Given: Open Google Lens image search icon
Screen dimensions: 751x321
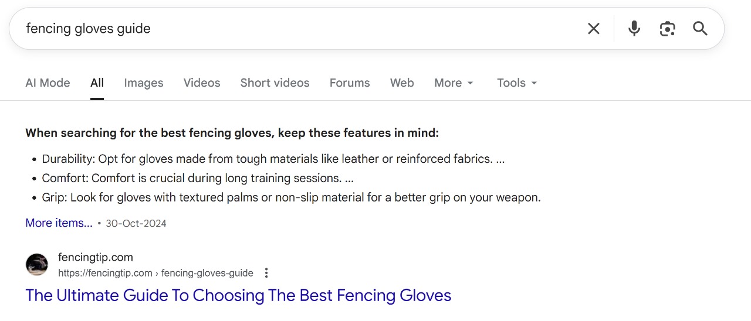Looking at the screenshot, I should [667, 29].
